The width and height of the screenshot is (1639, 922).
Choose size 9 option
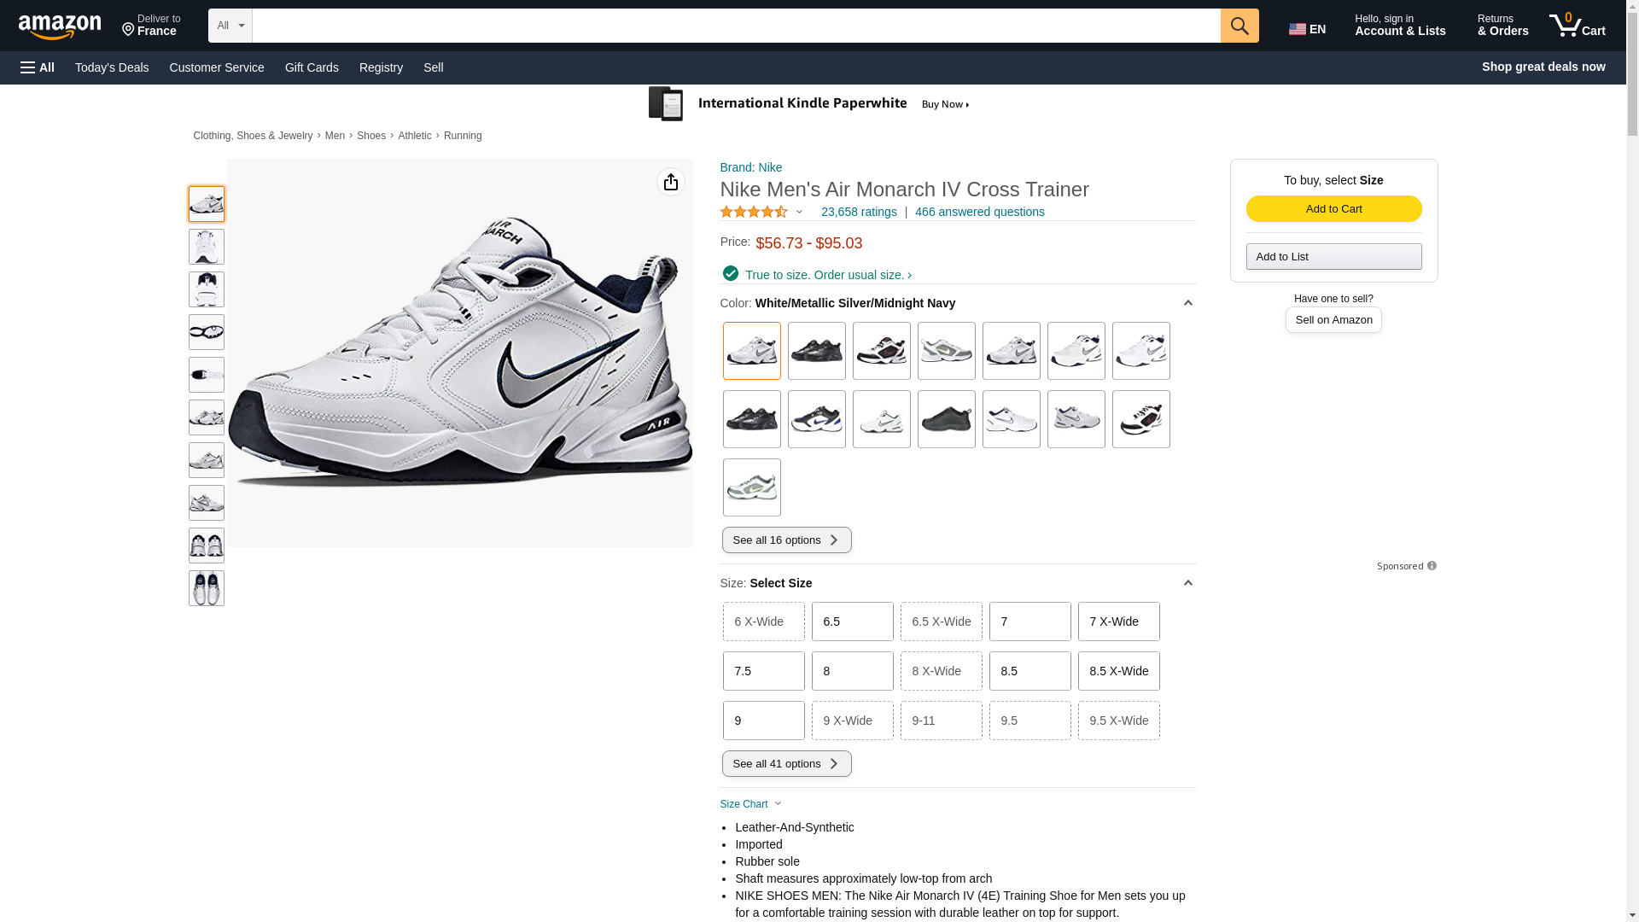click(762, 721)
